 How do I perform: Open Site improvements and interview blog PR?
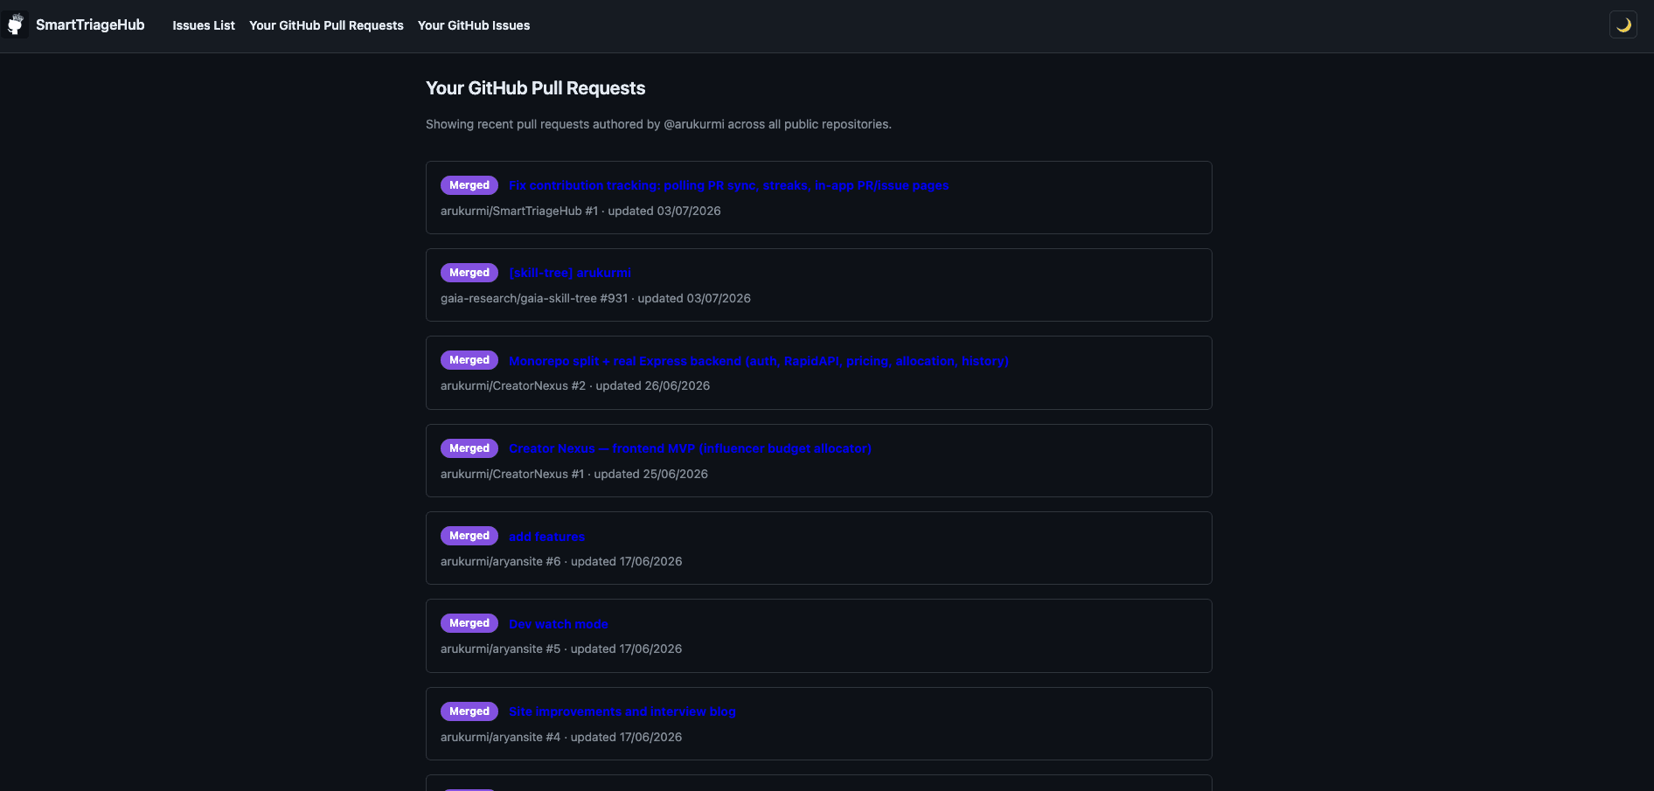pos(622,711)
